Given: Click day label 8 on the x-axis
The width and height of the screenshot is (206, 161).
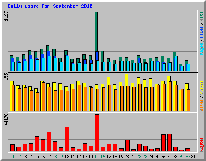Looking at the screenshot, I should tap(56, 157).
